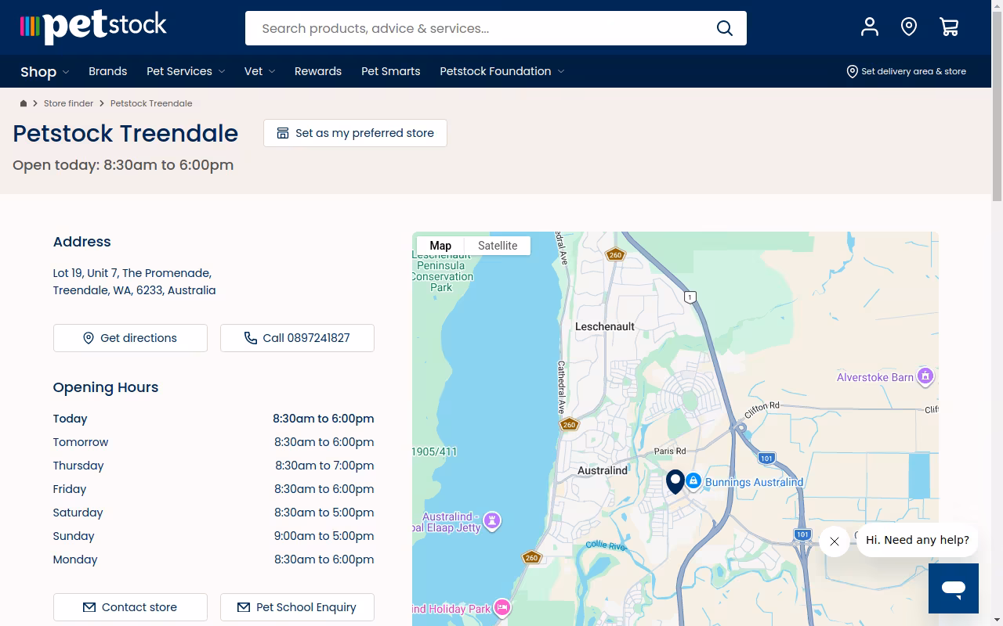1003x626 pixels.
Task: Click the Hi. Need any help? message
Action: pos(918,540)
